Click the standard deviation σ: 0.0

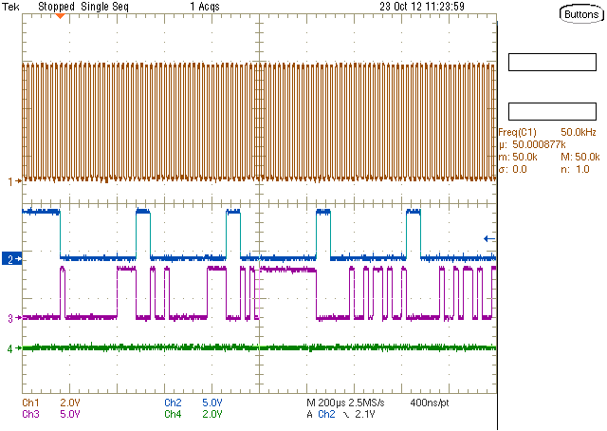pos(512,169)
